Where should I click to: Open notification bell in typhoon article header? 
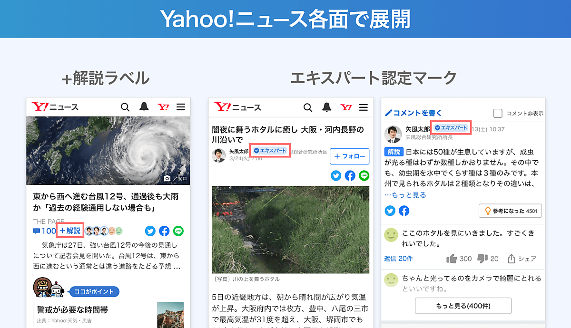tap(144, 107)
